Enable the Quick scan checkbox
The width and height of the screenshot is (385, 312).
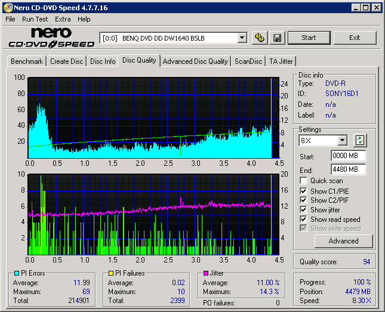pos(304,181)
